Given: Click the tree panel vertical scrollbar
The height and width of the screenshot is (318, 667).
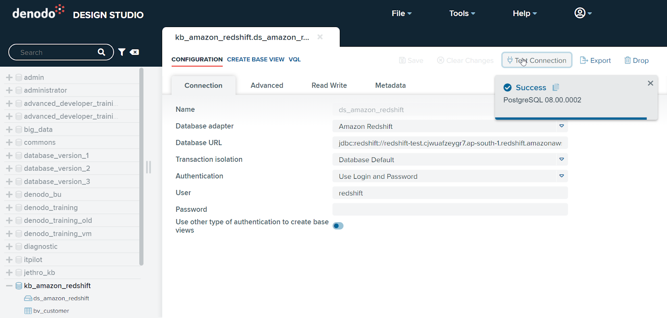Looking at the screenshot, I should (x=141, y=167).
